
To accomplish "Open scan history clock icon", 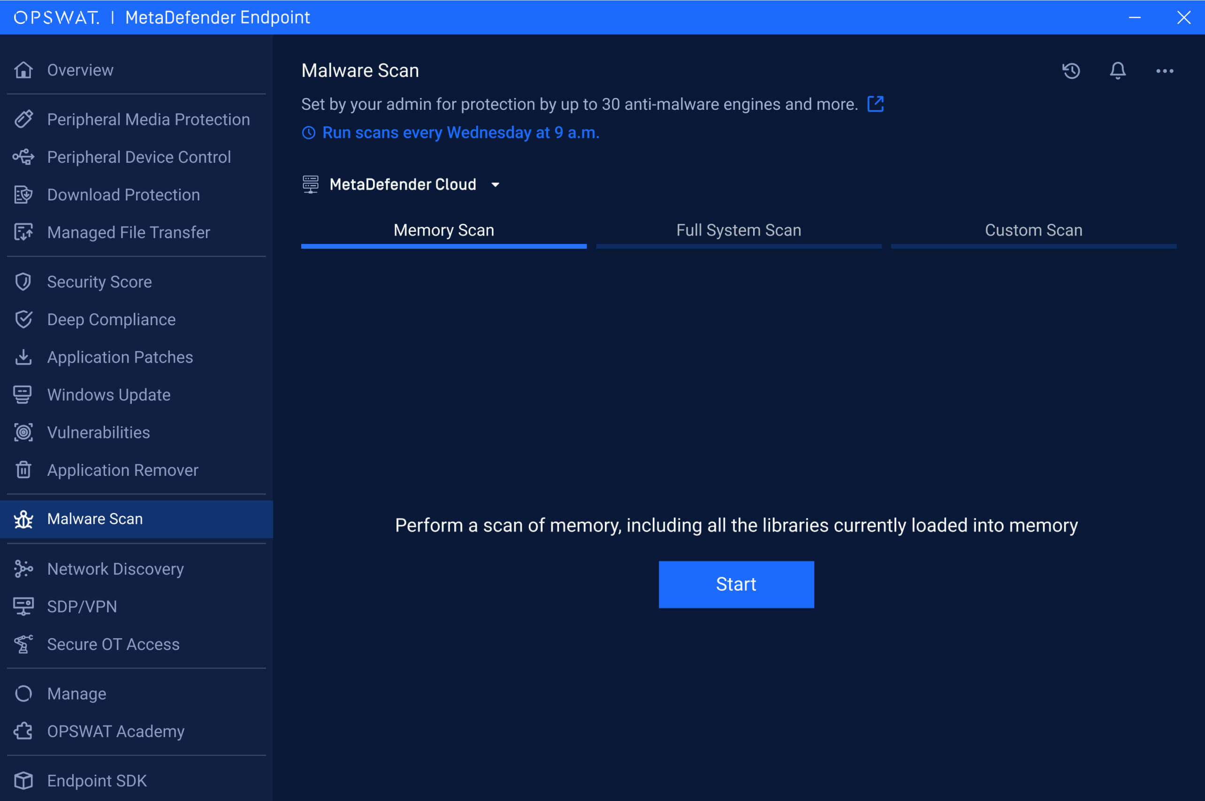I will pos(1071,70).
